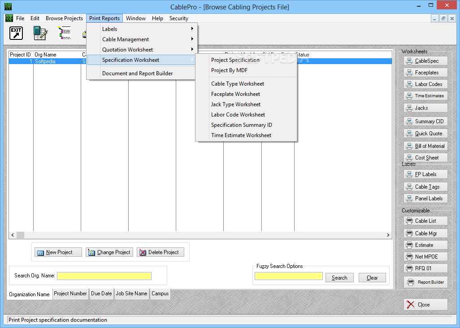Click the tree list toolbar icon
This screenshot has width=460, height=328.
pyautogui.click(x=65, y=33)
